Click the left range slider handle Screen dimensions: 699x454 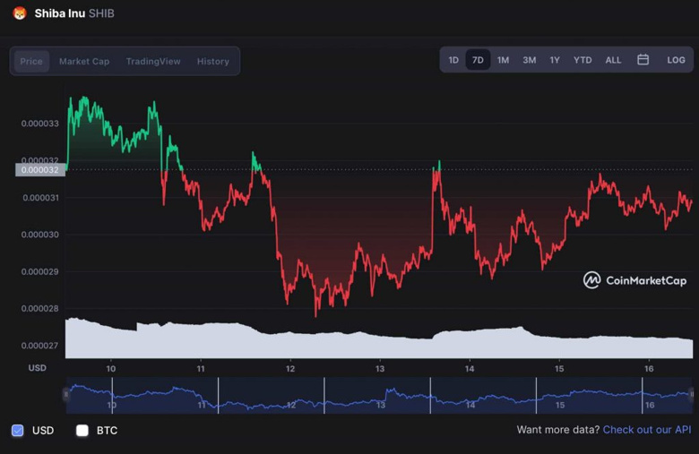point(66,394)
